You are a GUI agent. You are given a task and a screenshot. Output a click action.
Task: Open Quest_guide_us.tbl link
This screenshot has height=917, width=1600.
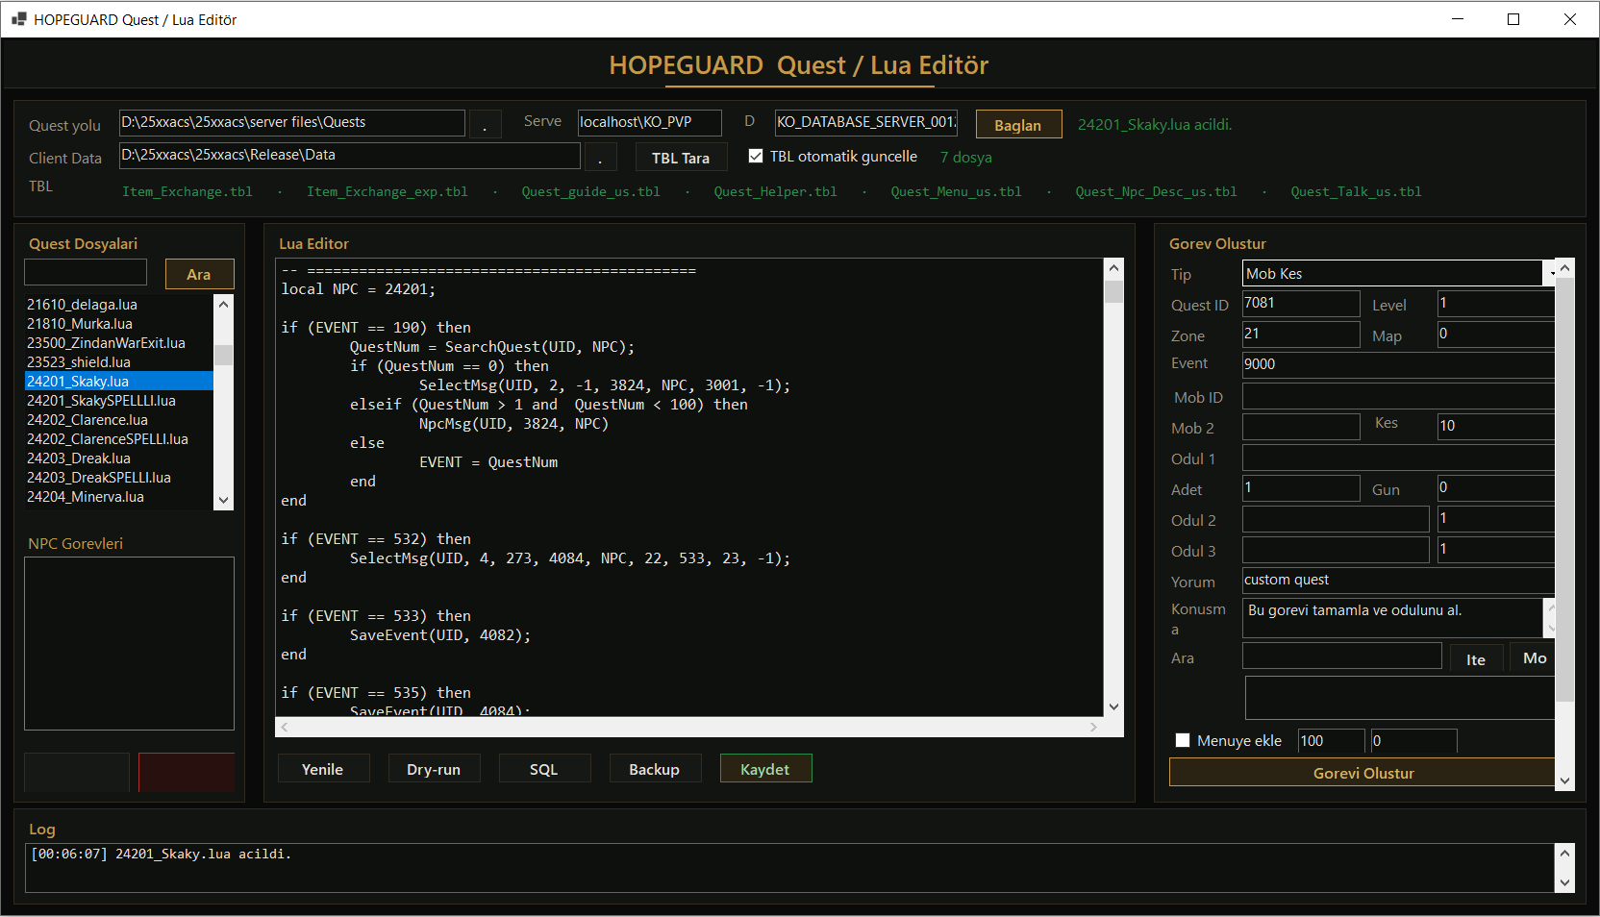point(591,191)
